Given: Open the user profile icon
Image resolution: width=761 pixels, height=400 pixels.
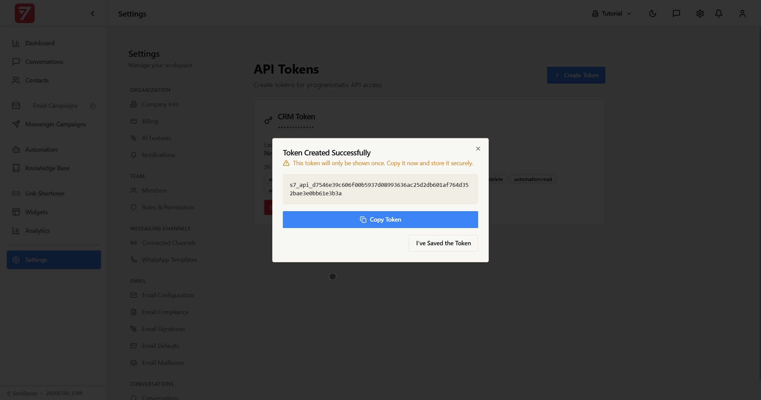Looking at the screenshot, I should pos(742,14).
